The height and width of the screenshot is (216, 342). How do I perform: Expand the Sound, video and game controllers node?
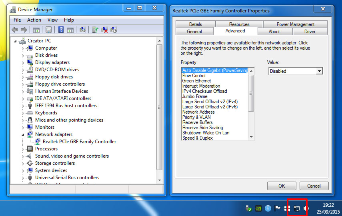click(23, 156)
